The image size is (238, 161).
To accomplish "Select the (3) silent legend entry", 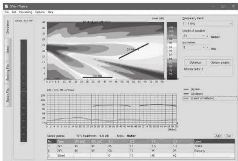I will (210, 98).
